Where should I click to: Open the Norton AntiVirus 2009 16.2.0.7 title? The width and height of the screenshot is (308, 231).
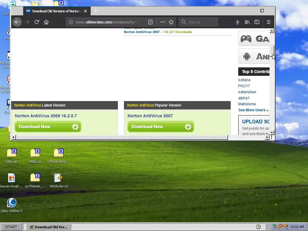[46, 116]
